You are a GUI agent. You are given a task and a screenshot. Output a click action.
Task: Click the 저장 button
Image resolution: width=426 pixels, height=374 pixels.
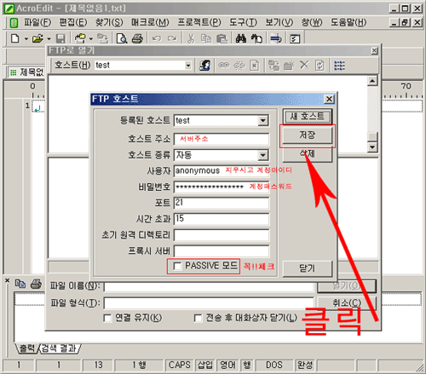point(308,135)
